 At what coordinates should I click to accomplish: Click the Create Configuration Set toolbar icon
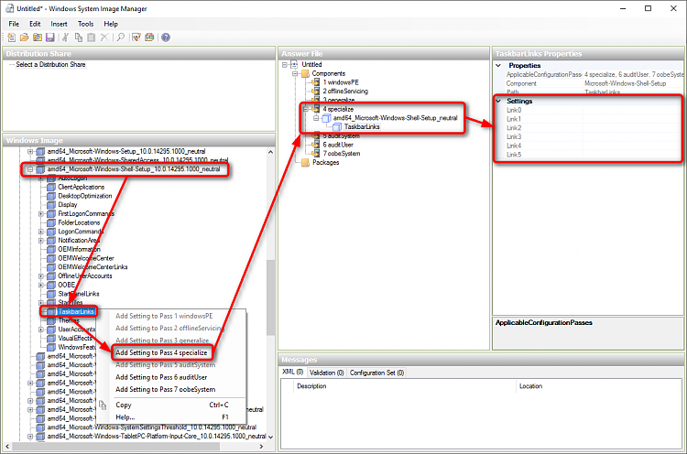(149, 38)
